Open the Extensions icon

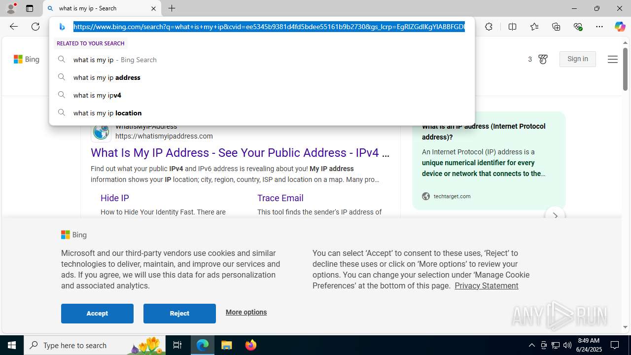coord(489,27)
